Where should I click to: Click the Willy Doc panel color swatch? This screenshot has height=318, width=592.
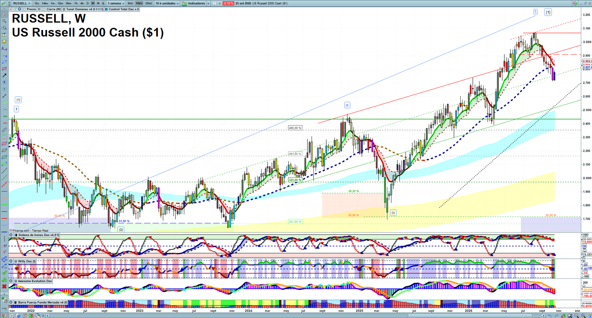pos(16,261)
